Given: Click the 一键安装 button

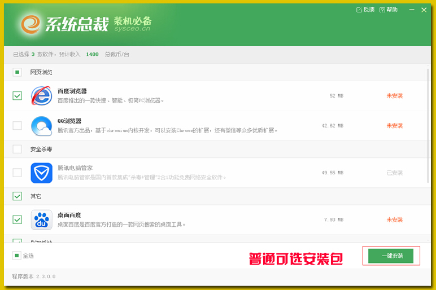Looking at the screenshot, I should click(391, 256).
